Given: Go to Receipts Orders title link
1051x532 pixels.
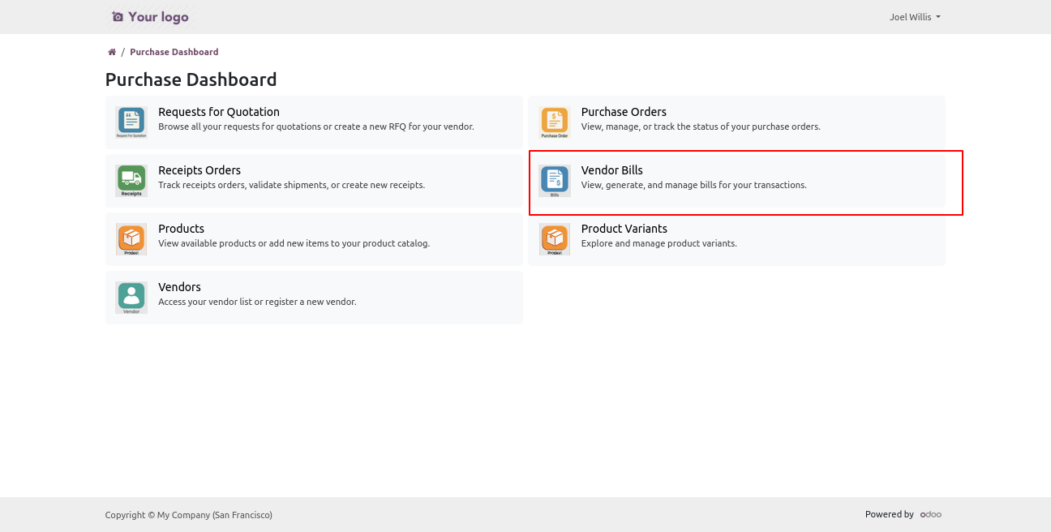Looking at the screenshot, I should click(199, 170).
